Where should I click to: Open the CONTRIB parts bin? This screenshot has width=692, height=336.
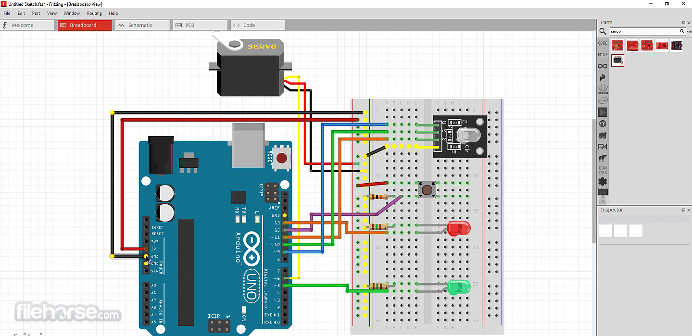[x=603, y=170]
